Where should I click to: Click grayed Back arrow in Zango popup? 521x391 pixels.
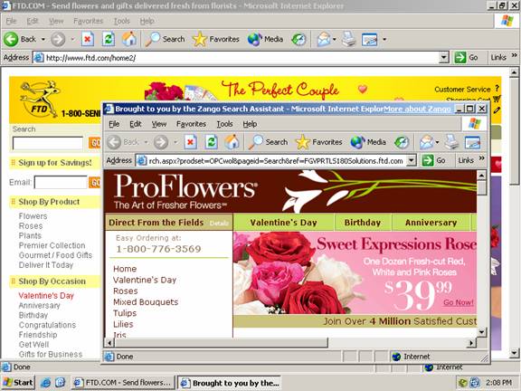(114, 142)
